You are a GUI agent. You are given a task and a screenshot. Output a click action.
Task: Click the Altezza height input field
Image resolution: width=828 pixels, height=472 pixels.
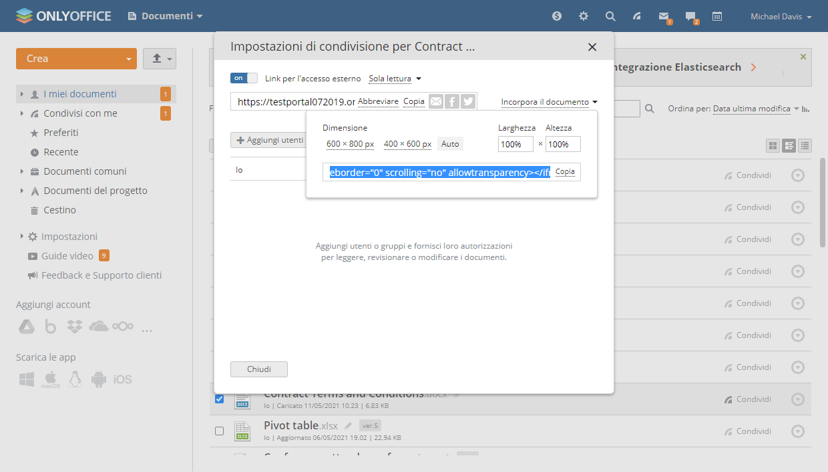tap(563, 144)
